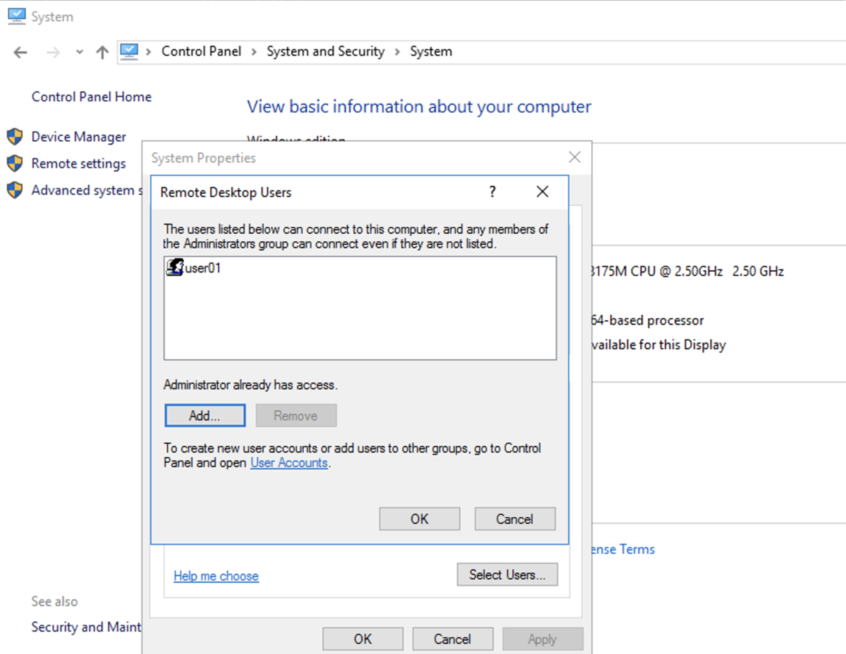Click Cancel in Remote Desktop Users dialog
The image size is (846, 654).
(x=515, y=519)
